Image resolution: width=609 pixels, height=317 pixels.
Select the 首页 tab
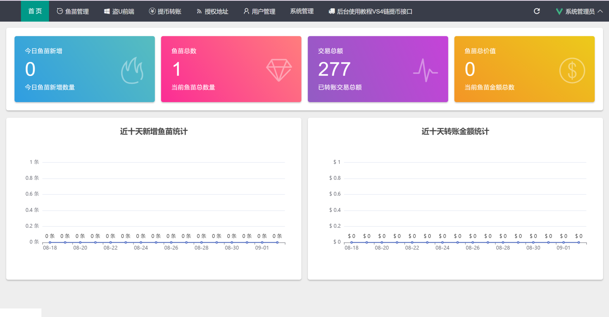[x=35, y=11]
